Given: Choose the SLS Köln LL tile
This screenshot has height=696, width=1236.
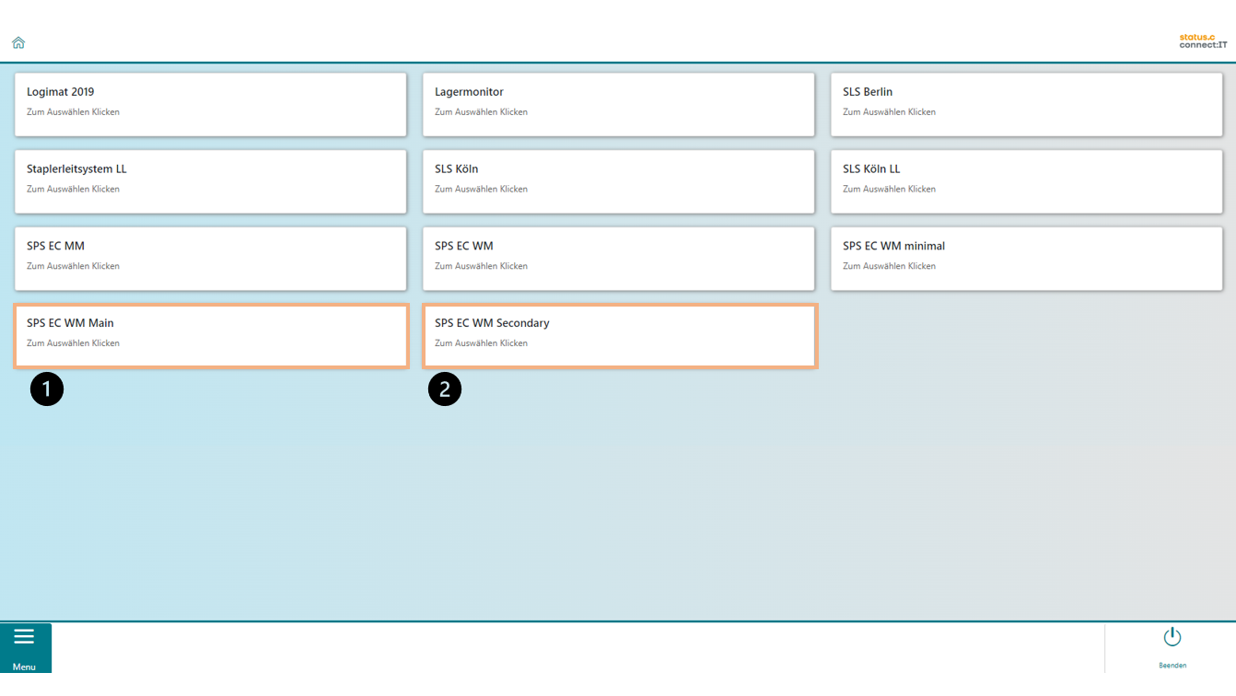Looking at the screenshot, I should coord(1026,181).
